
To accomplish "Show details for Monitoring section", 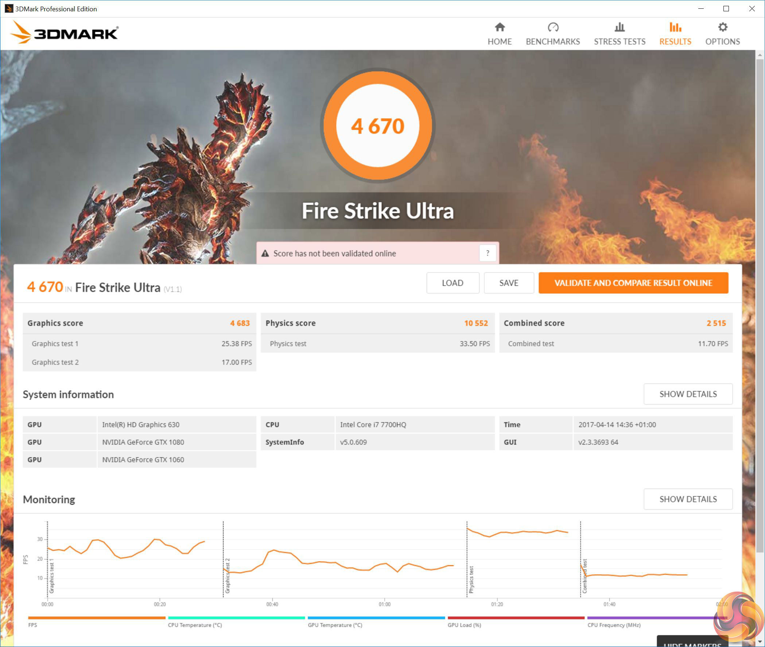I will click(688, 499).
